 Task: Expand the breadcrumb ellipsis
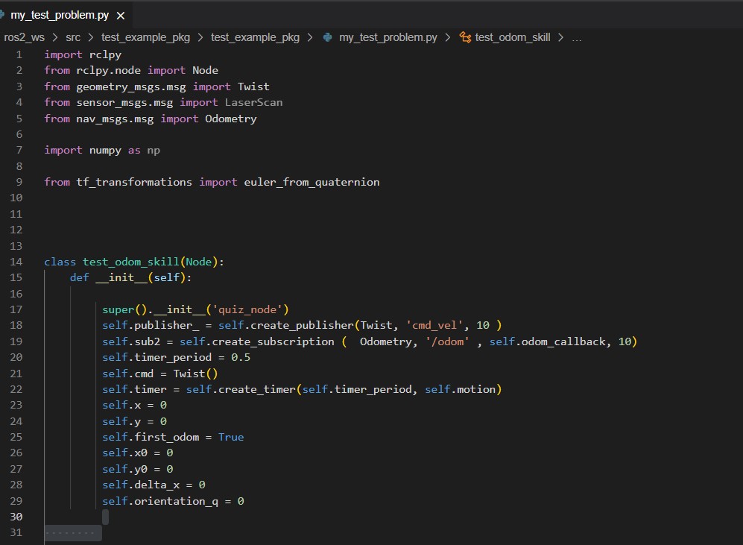(x=576, y=38)
